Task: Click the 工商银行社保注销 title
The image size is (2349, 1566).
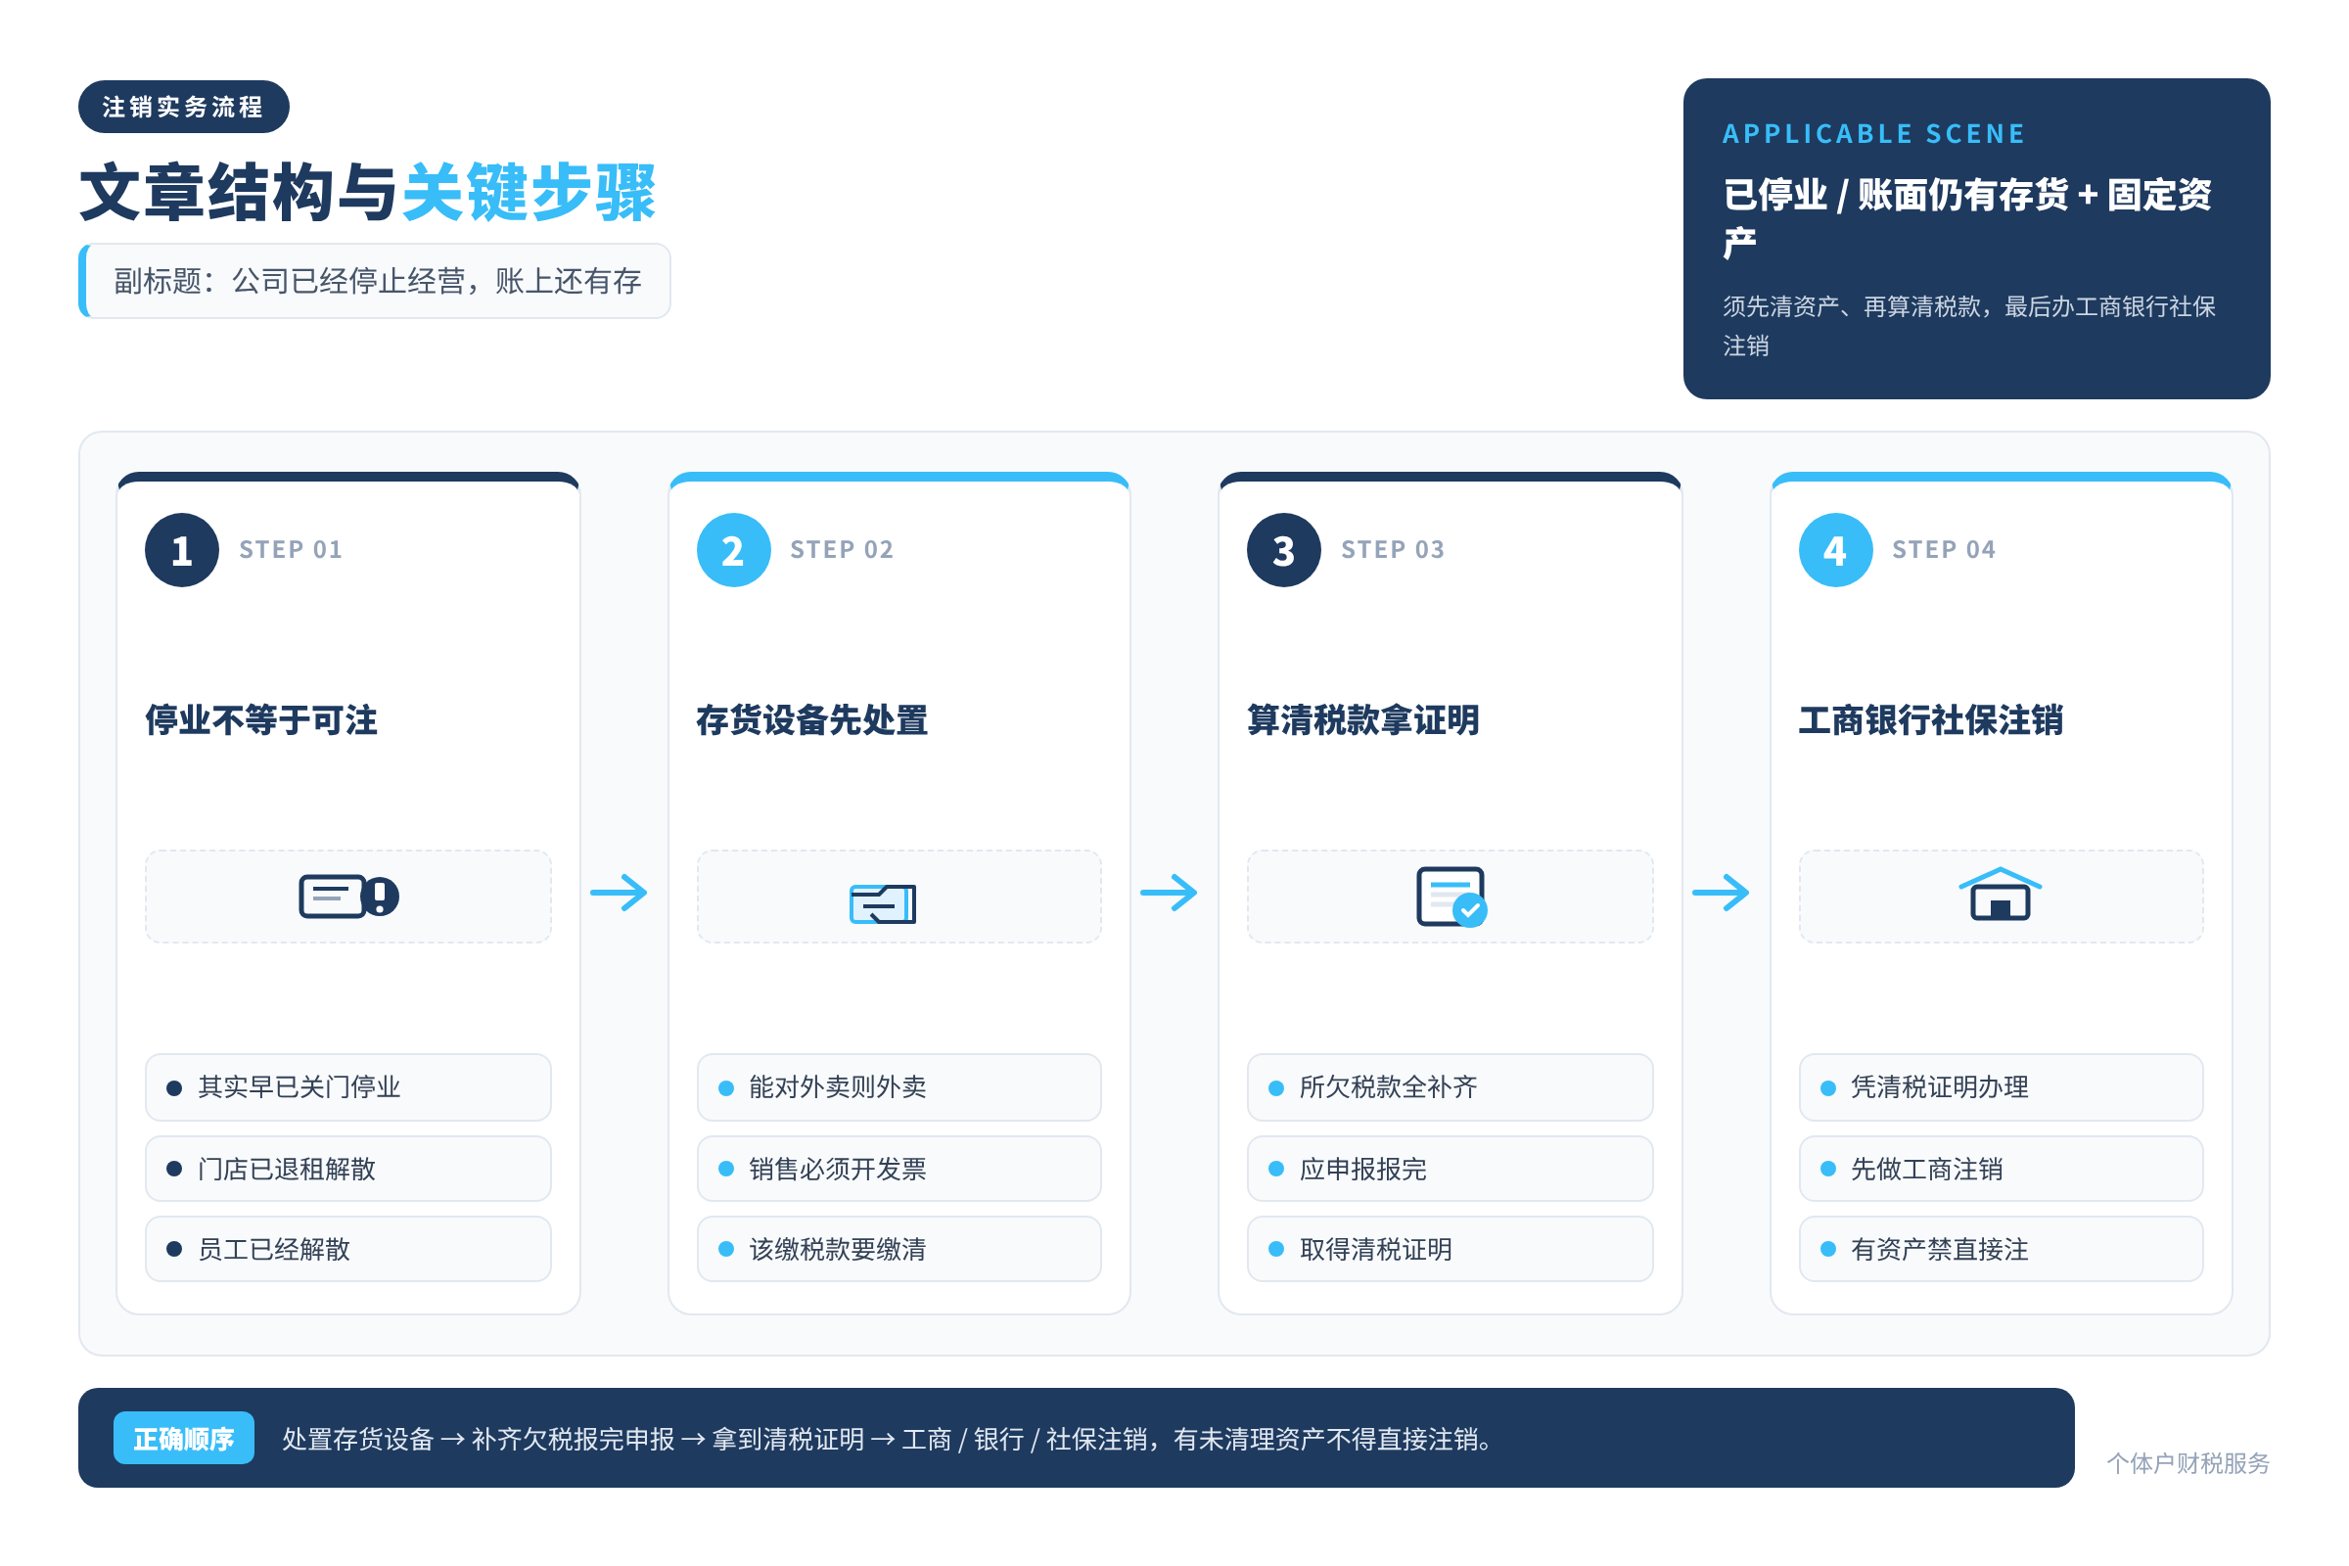Action: pyautogui.click(x=1930, y=720)
